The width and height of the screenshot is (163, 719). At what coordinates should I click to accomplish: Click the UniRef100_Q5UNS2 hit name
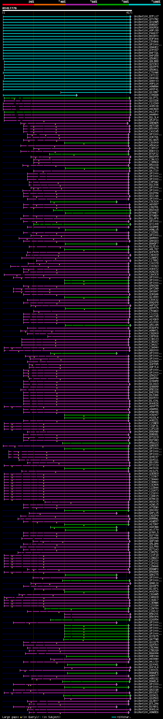point(146,58)
